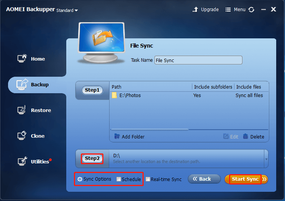
Task: Click the Clone sidebar icon
Action: (x=22, y=135)
